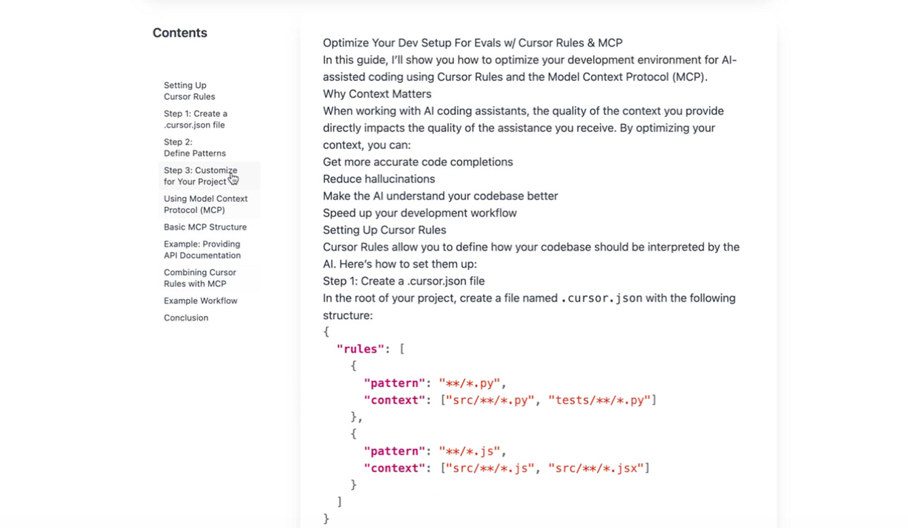
Task: Click the "tests/**/*.py" context string
Action: coord(599,400)
